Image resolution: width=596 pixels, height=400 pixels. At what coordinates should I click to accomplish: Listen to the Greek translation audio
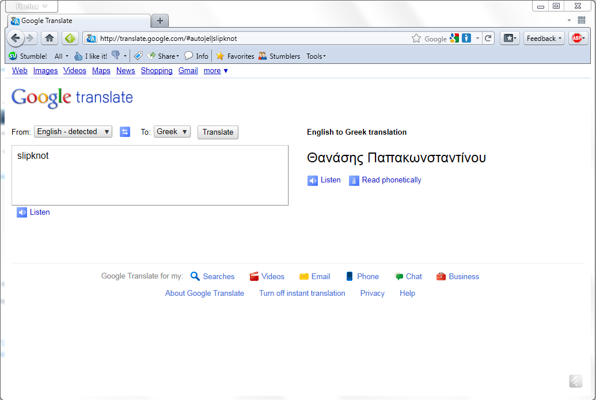point(324,180)
